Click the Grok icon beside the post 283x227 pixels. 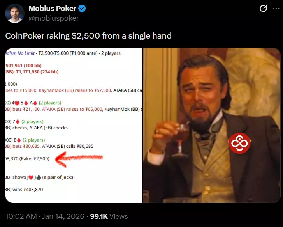[263, 9]
